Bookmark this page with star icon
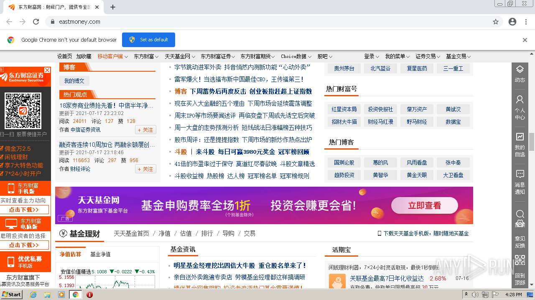Screen dimensions: 535x300 point(496,22)
